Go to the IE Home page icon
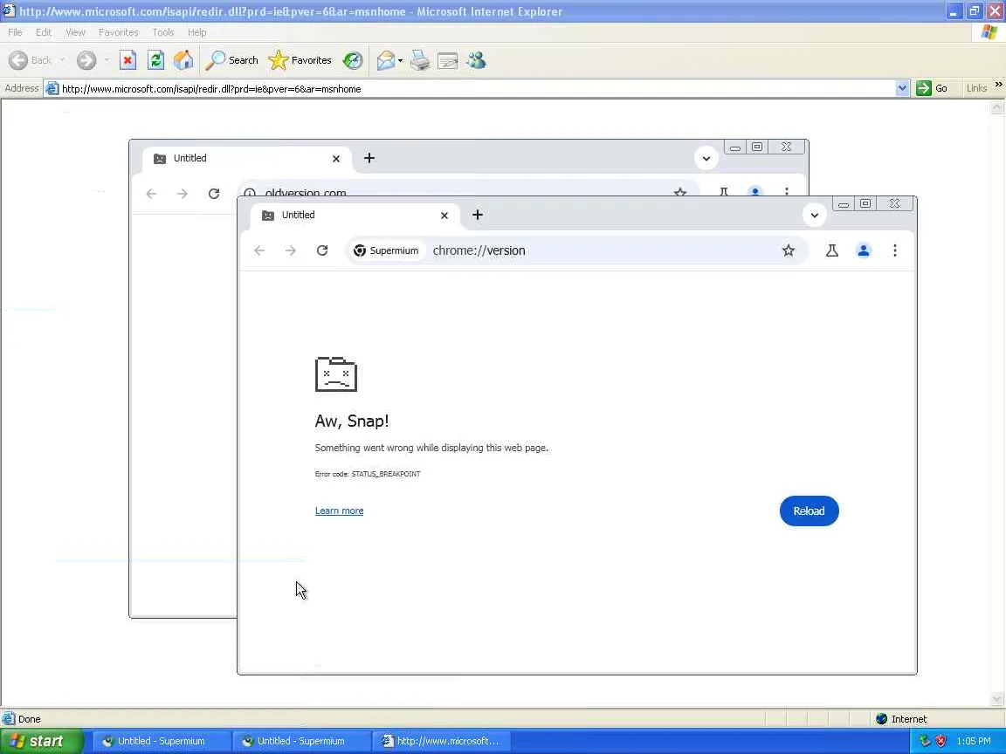Viewport: 1006px width, 754px height. tap(183, 60)
